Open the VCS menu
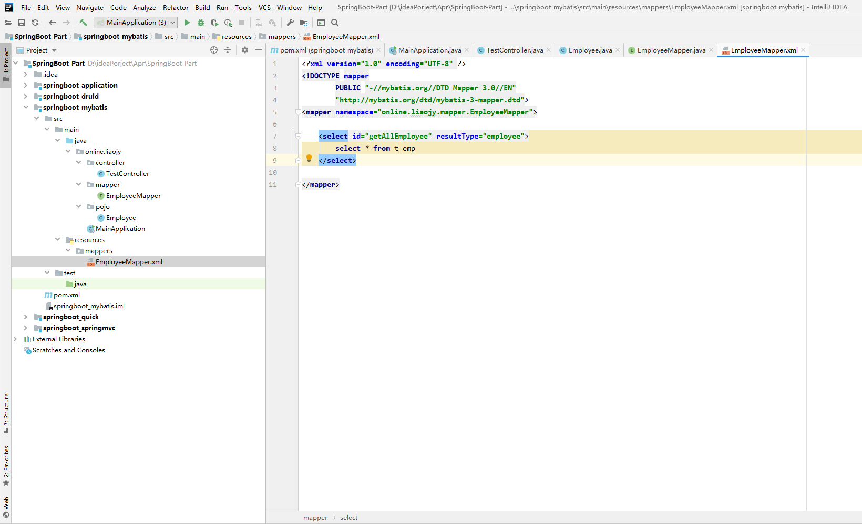Image resolution: width=862 pixels, height=524 pixels. [264, 8]
